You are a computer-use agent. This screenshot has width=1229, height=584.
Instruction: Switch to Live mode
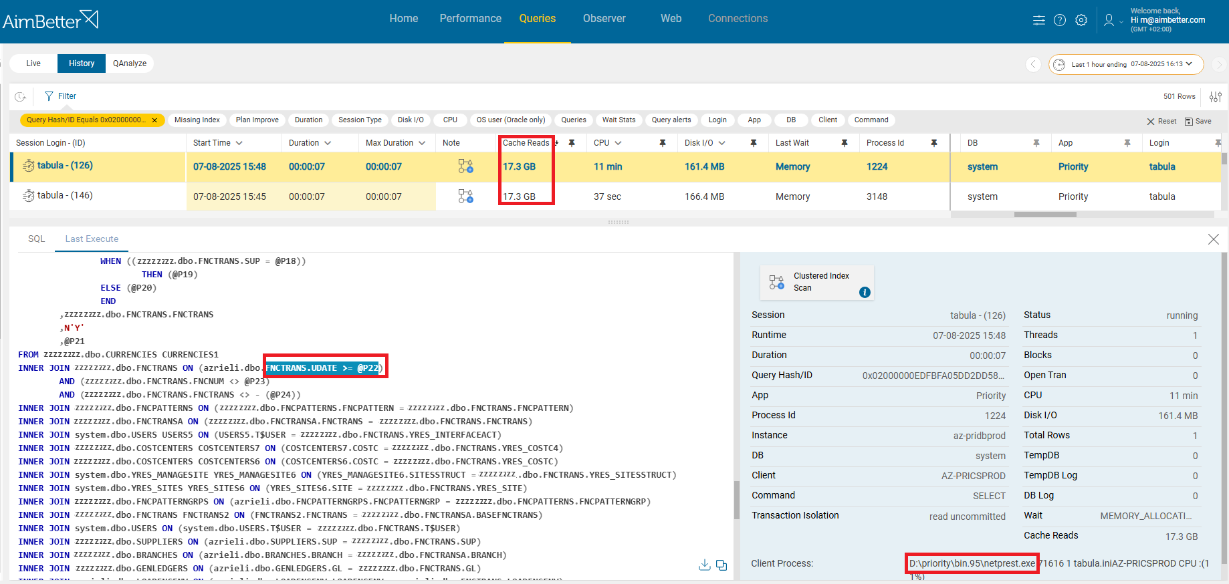click(x=33, y=63)
